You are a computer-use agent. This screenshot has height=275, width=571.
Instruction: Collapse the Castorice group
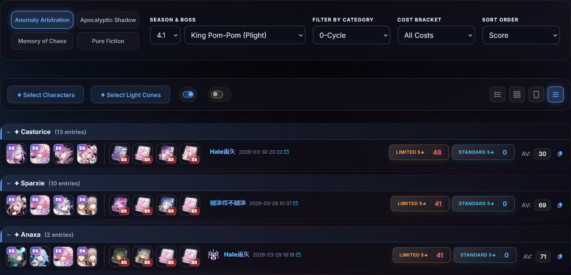[x=9, y=132]
